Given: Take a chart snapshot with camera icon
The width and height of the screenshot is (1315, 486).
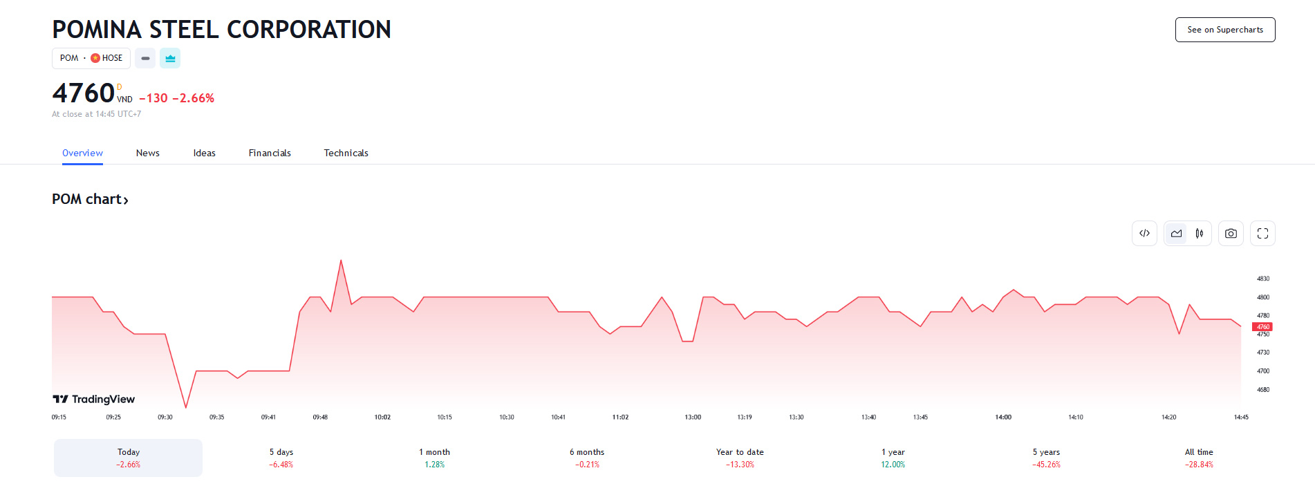Looking at the screenshot, I should click(x=1231, y=233).
